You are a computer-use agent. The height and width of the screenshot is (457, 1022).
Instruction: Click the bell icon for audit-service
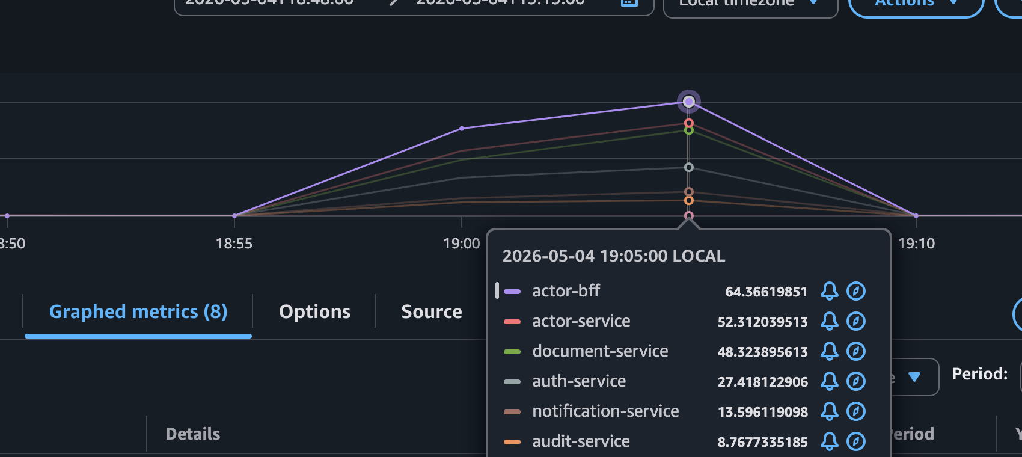coord(830,441)
